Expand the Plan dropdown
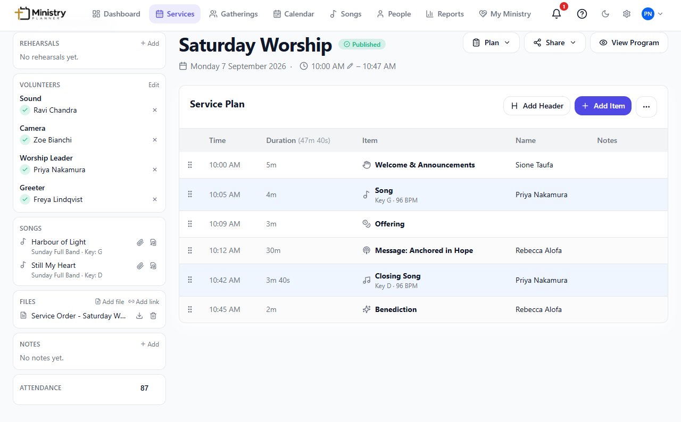The height and width of the screenshot is (422, 681). click(491, 43)
